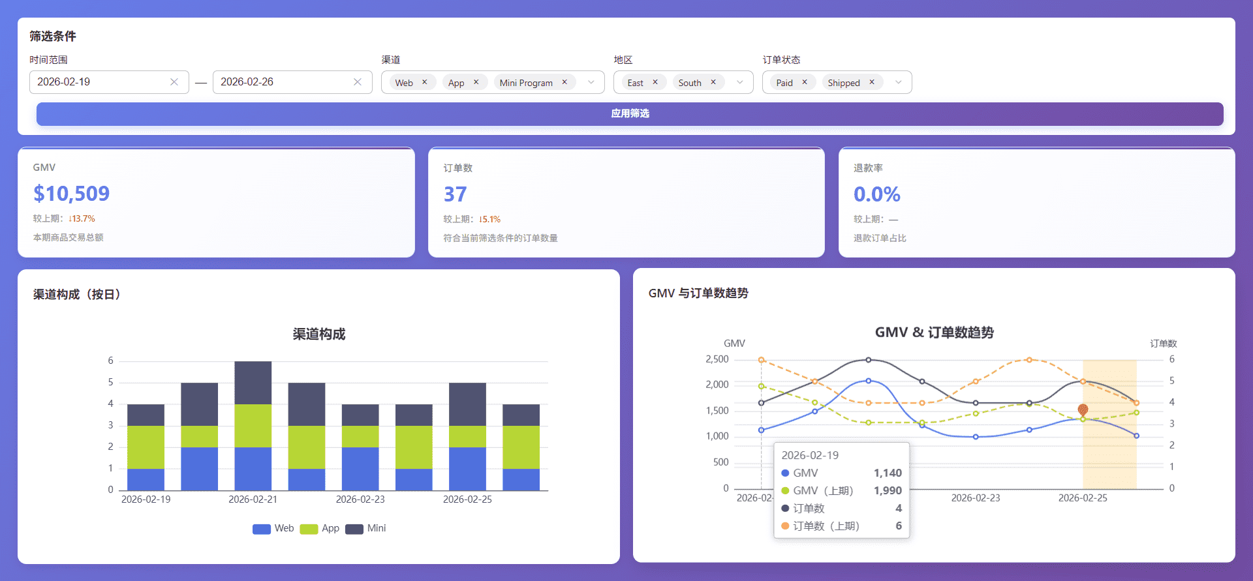
Task: Toggle Mini series in chart legend
Action: (x=365, y=528)
